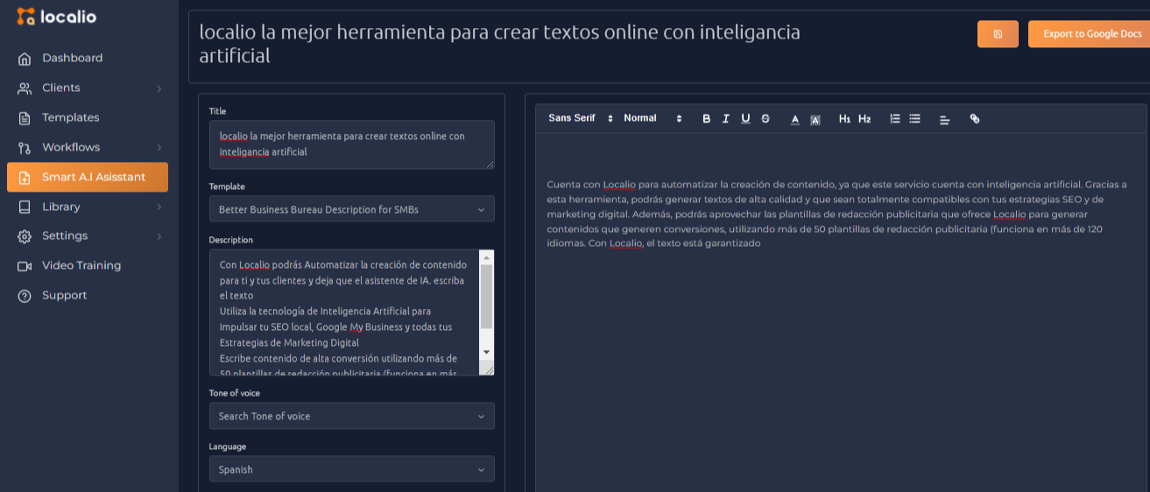Click the Library book icon
The height and width of the screenshot is (492, 1150).
click(x=25, y=207)
